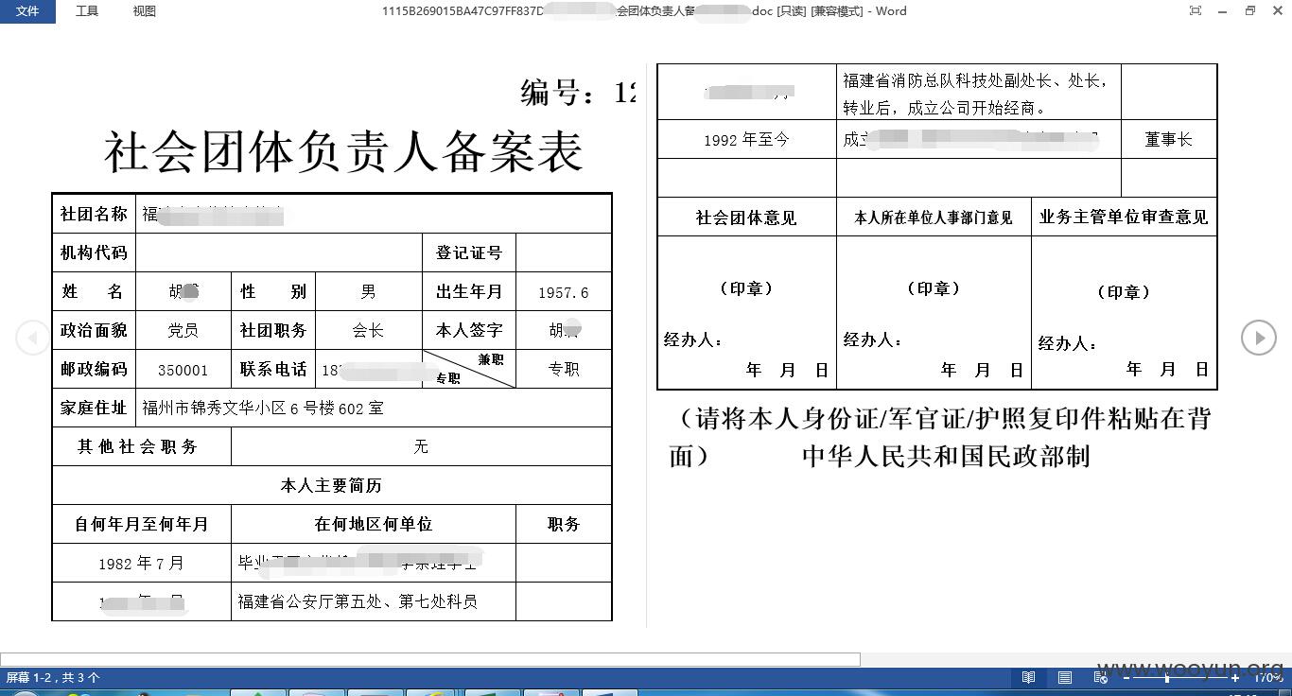The image size is (1292, 696).
Task: Switch to Read Mode view in status bar
Action: 1028,677
